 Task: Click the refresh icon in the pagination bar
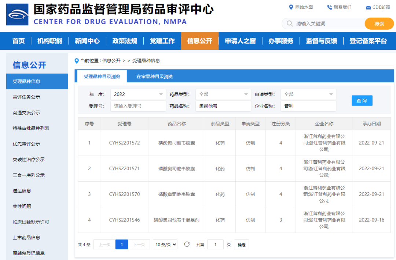(187, 244)
